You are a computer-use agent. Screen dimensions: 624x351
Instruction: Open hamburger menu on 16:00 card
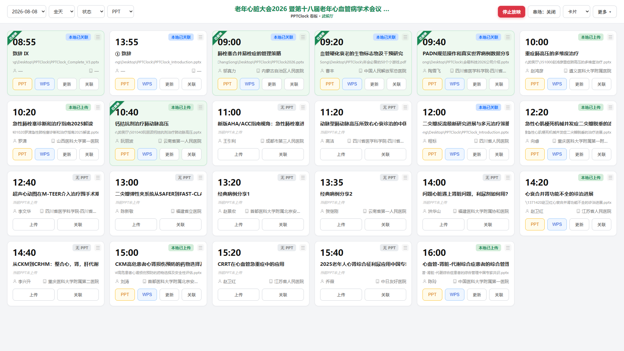point(508,248)
